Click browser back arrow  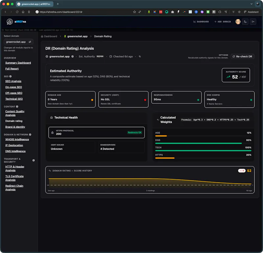coord(5,12)
